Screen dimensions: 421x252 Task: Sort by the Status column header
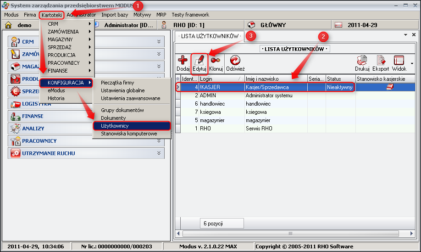[x=340, y=78]
